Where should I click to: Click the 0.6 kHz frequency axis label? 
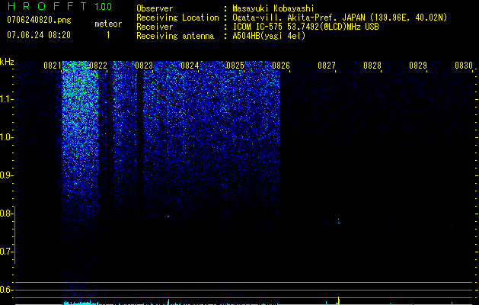(x=5, y=290)
